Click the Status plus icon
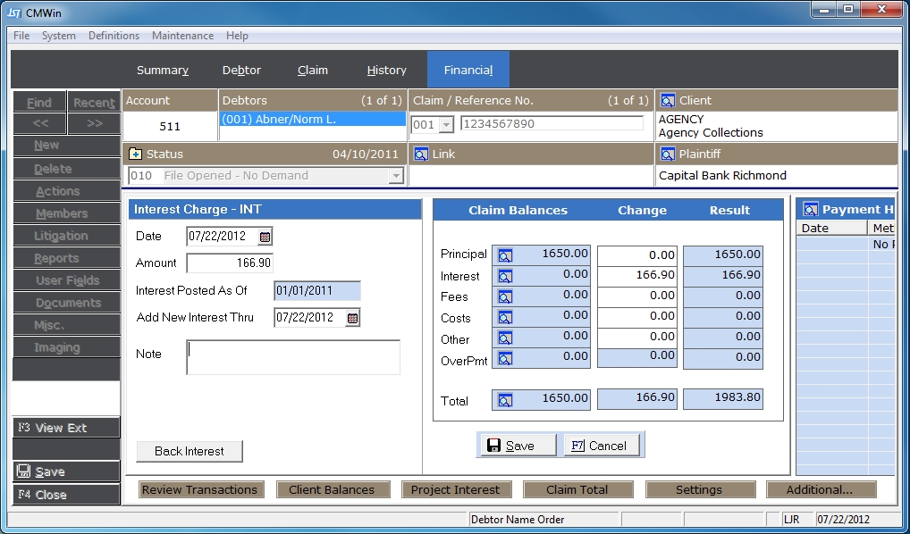 pos(136,154)
